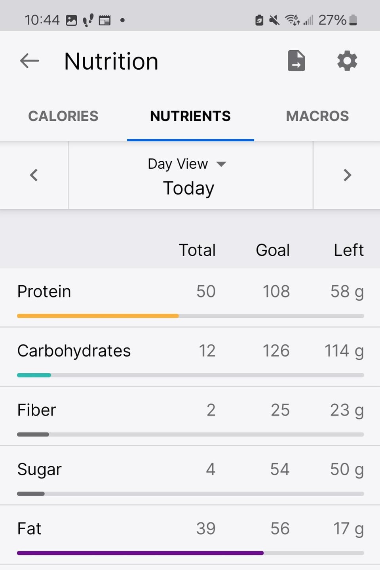Select the Nutrients tab
The height and width of the screenshot is (570, 380).
pyautogui.click(x=190, y=116)
